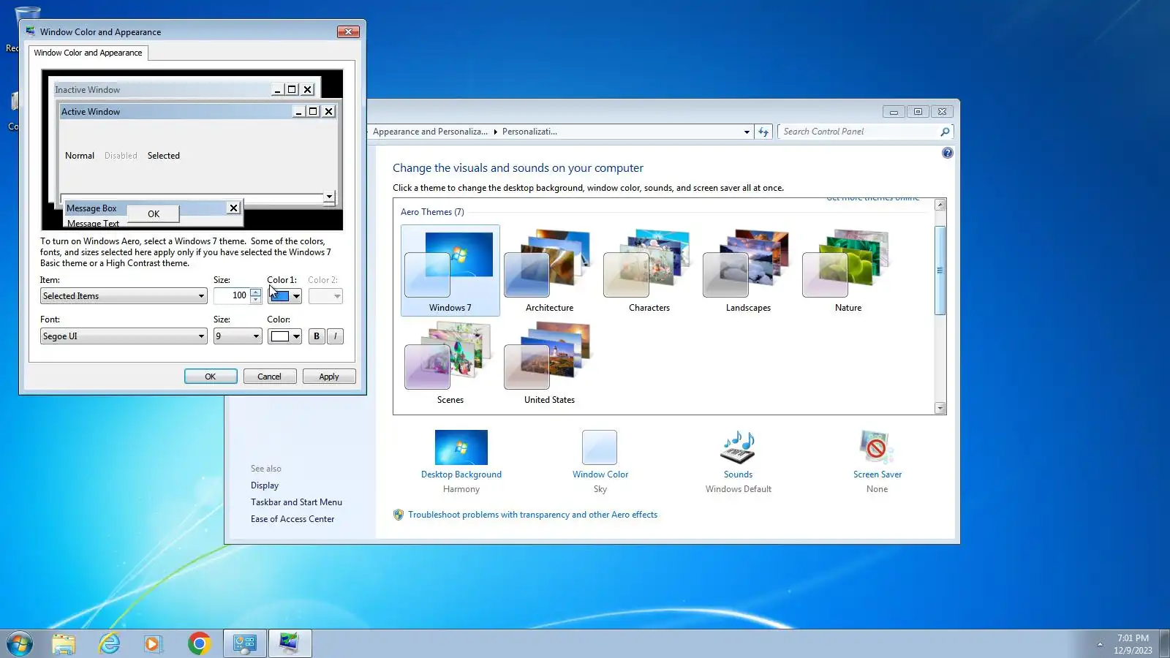Select the Architecture theme
Image resolution: width=1170 pixels, height=658 pixels.
(x=550, y=271)
